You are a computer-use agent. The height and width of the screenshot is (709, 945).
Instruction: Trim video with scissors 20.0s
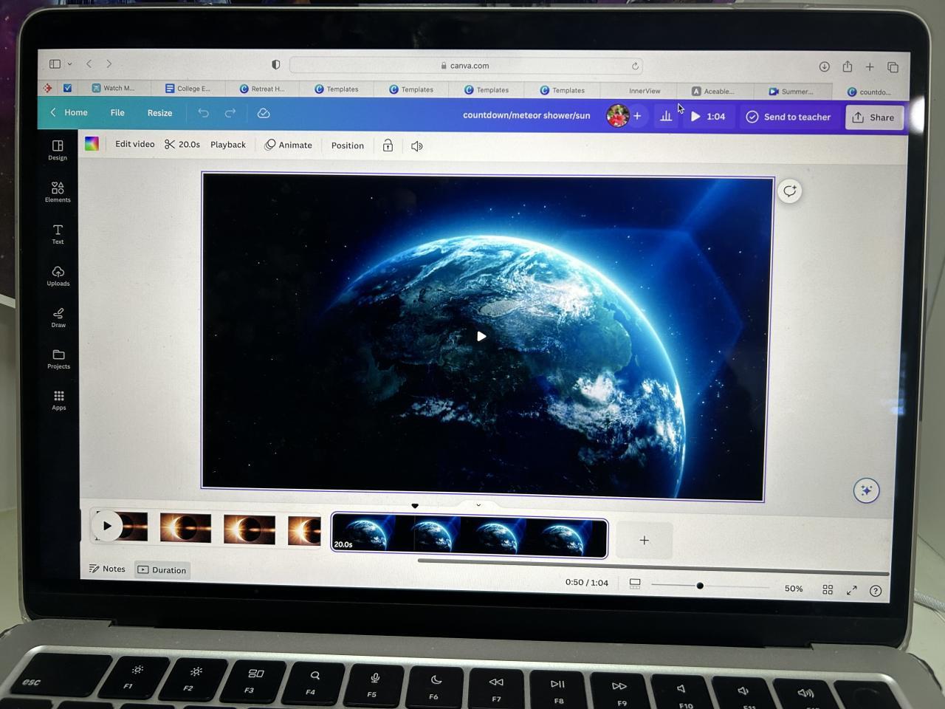pyautogui.click(x=182, y=144)
